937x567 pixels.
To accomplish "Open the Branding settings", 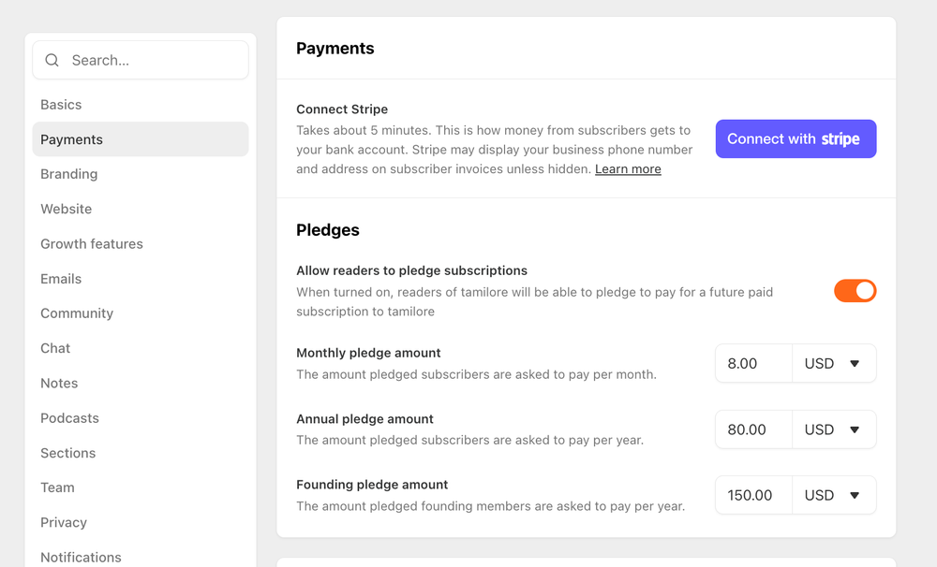I will point(68,173).
